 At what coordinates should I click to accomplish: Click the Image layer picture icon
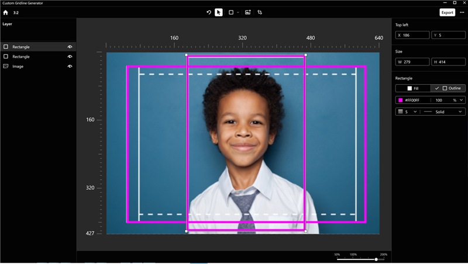tap(6, 67)
